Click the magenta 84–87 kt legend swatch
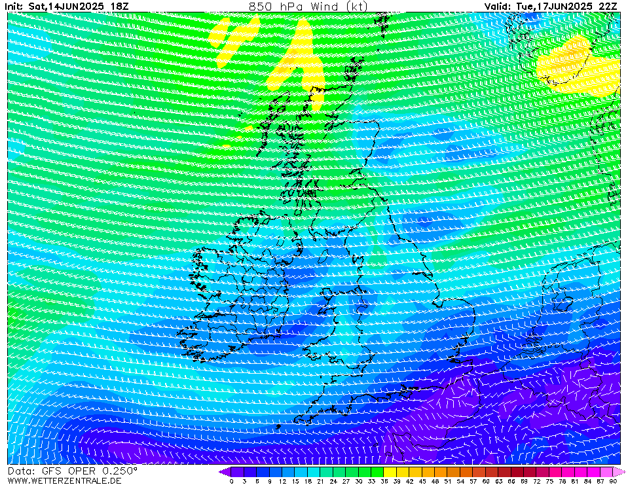 click(593, 472)
